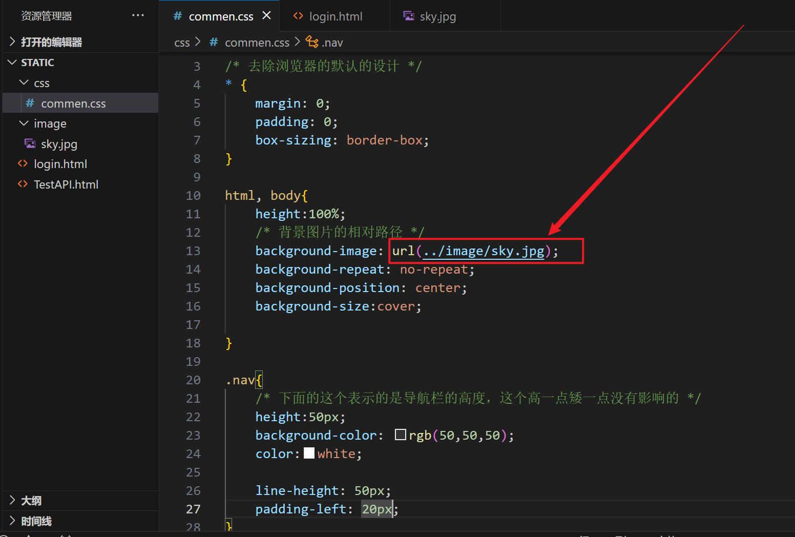
Task: Collapse the css folder chevron
Action: click(x=24, y=82)
